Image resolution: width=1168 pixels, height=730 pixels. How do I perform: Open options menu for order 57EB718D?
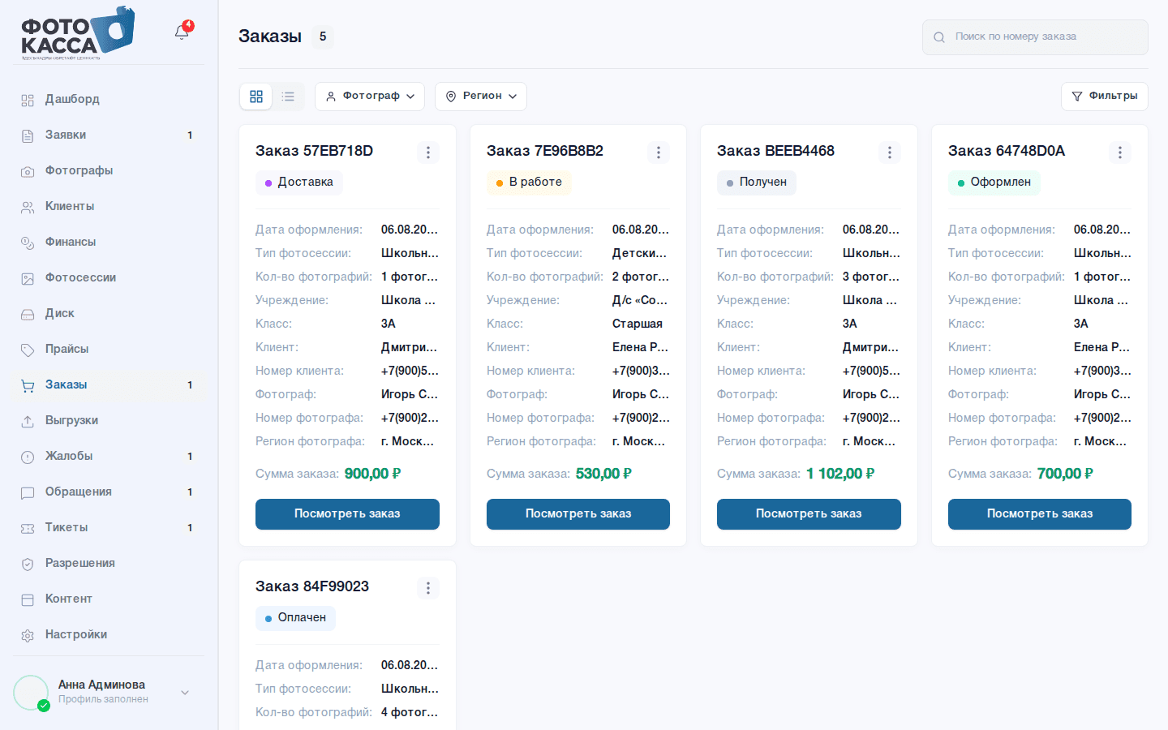pyautogui.click(x=428, y=152)
